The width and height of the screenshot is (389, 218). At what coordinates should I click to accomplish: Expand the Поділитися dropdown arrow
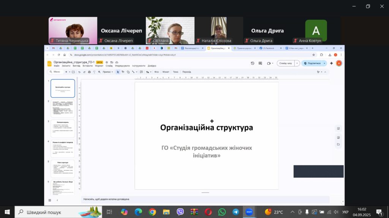[324, 63]
